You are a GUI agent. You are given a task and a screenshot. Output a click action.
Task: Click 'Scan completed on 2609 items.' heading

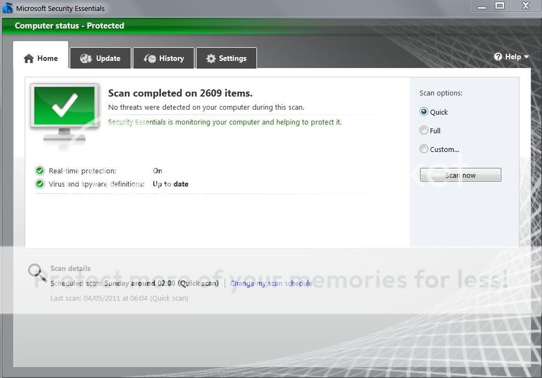[180, 93]
